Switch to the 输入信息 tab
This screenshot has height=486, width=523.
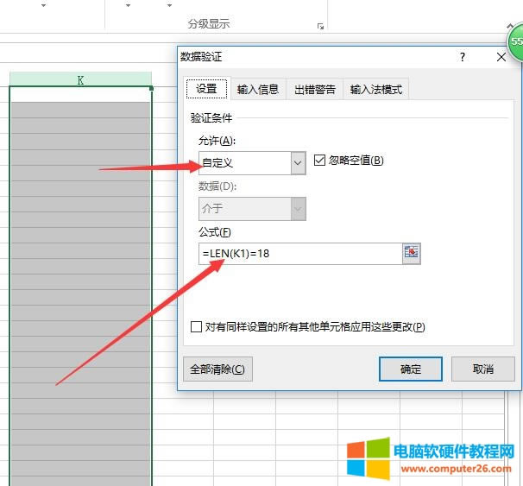pos(258,89)
